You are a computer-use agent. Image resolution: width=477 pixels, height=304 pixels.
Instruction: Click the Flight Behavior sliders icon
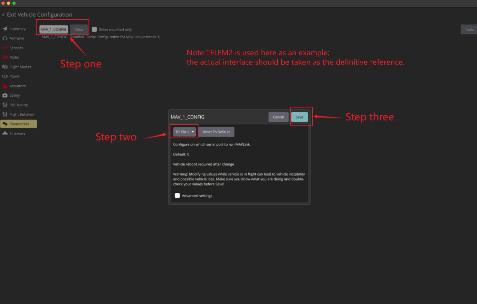pos(5,114)
